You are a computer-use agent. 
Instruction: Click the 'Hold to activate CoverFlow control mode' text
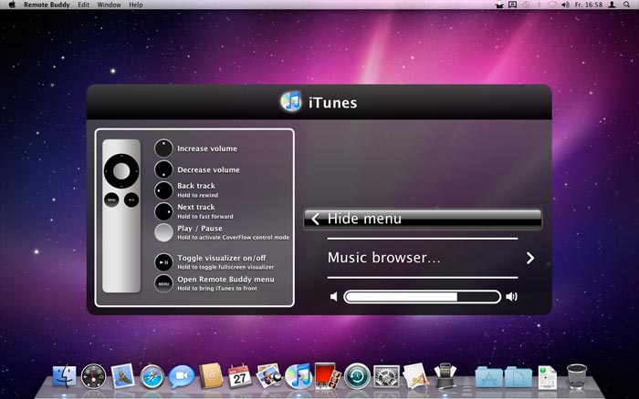click(x=233, y=238)
